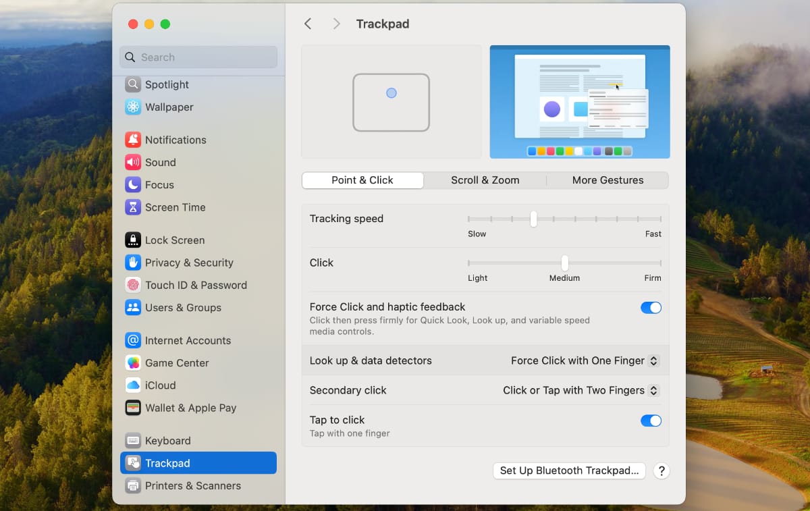The image size is (810, 511).
Task: Change the Secondary click option
Action: (x=580, y=390)
